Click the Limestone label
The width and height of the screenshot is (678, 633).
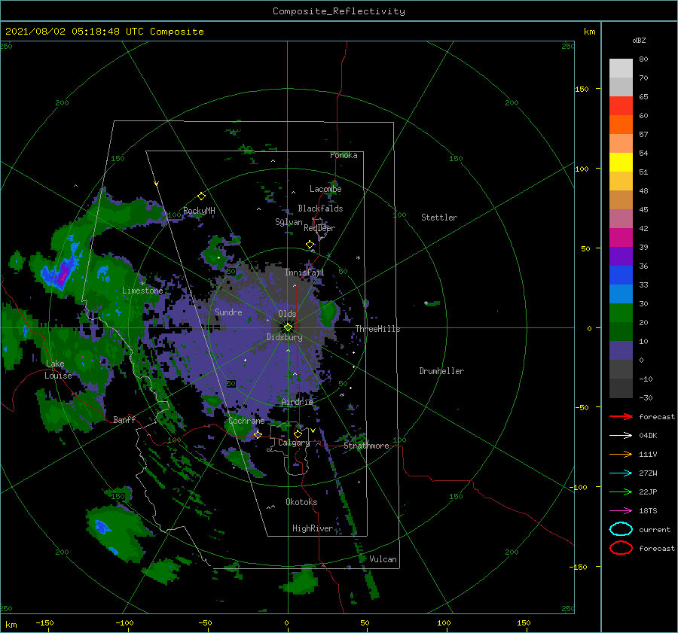142,291
